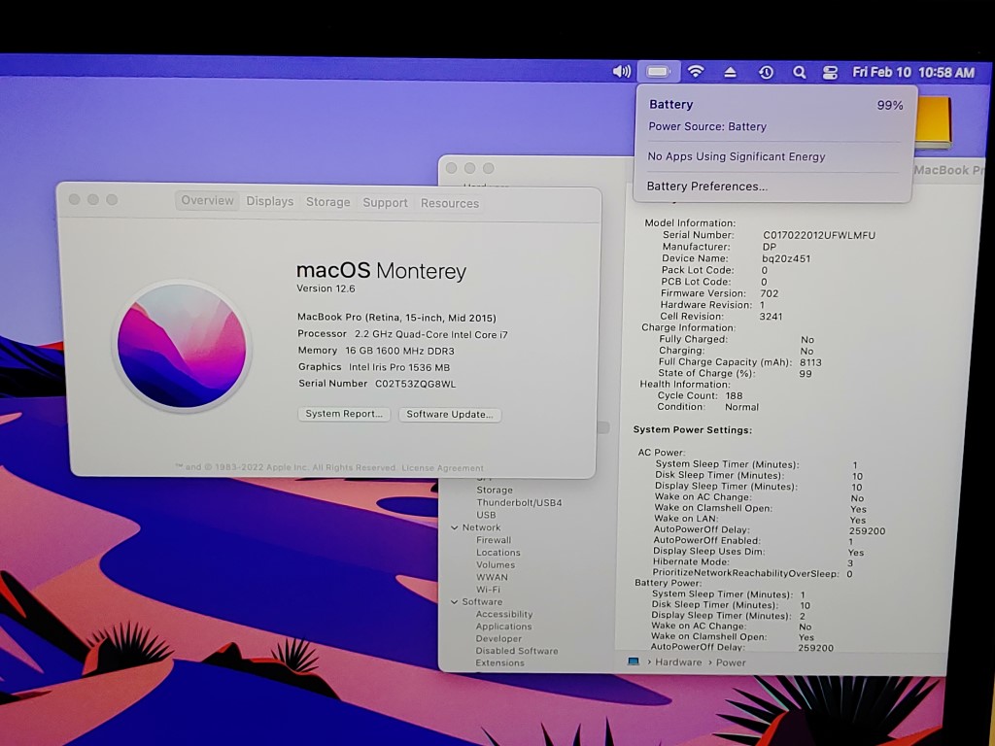Click the Firmware Version value 702
The height and width of the screenshot is (746, 995).
click(770, 293)
